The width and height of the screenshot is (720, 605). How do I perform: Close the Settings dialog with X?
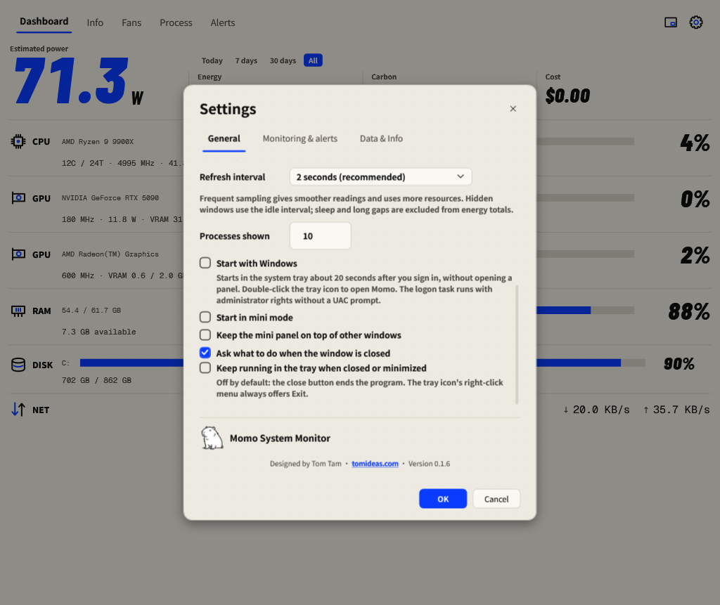pos(513,109)
